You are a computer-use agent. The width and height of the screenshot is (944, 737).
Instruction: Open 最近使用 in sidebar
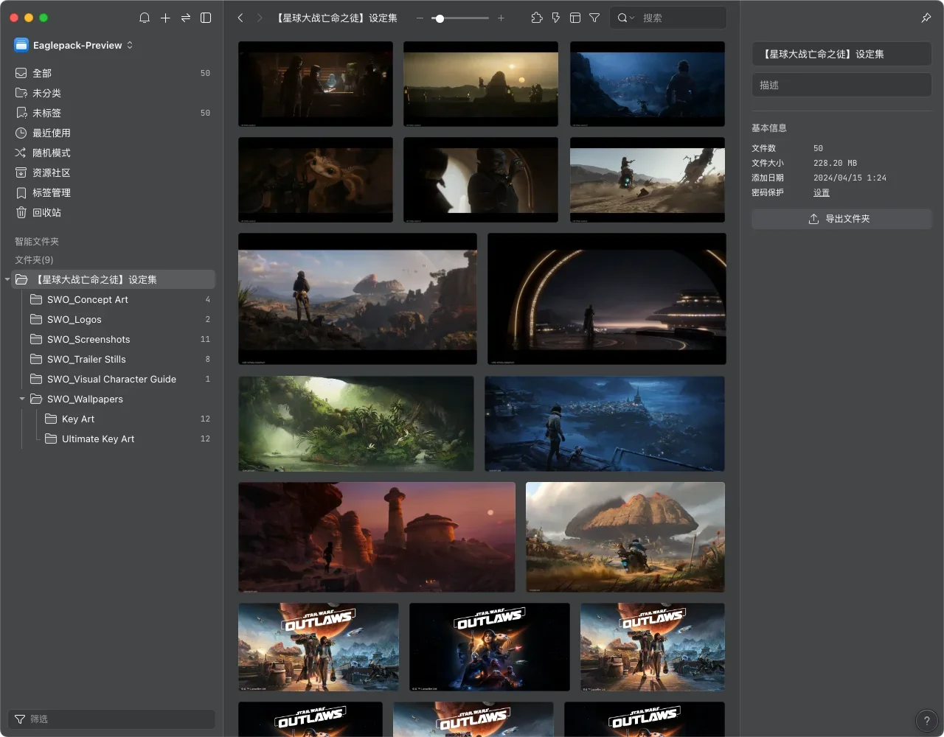(x=112, y=133)
